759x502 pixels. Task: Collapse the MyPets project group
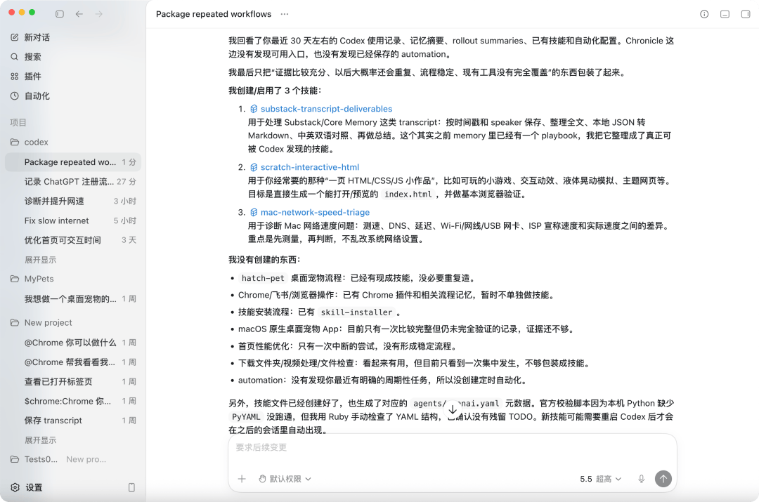pos(39,279)
